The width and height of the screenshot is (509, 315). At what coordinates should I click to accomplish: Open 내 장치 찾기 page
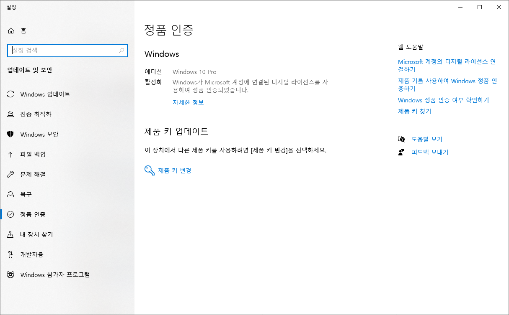[67, 234]
